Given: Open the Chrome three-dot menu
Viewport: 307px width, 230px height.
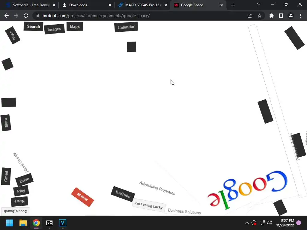Looking at the screenshot, I should (x=300, y=16).
